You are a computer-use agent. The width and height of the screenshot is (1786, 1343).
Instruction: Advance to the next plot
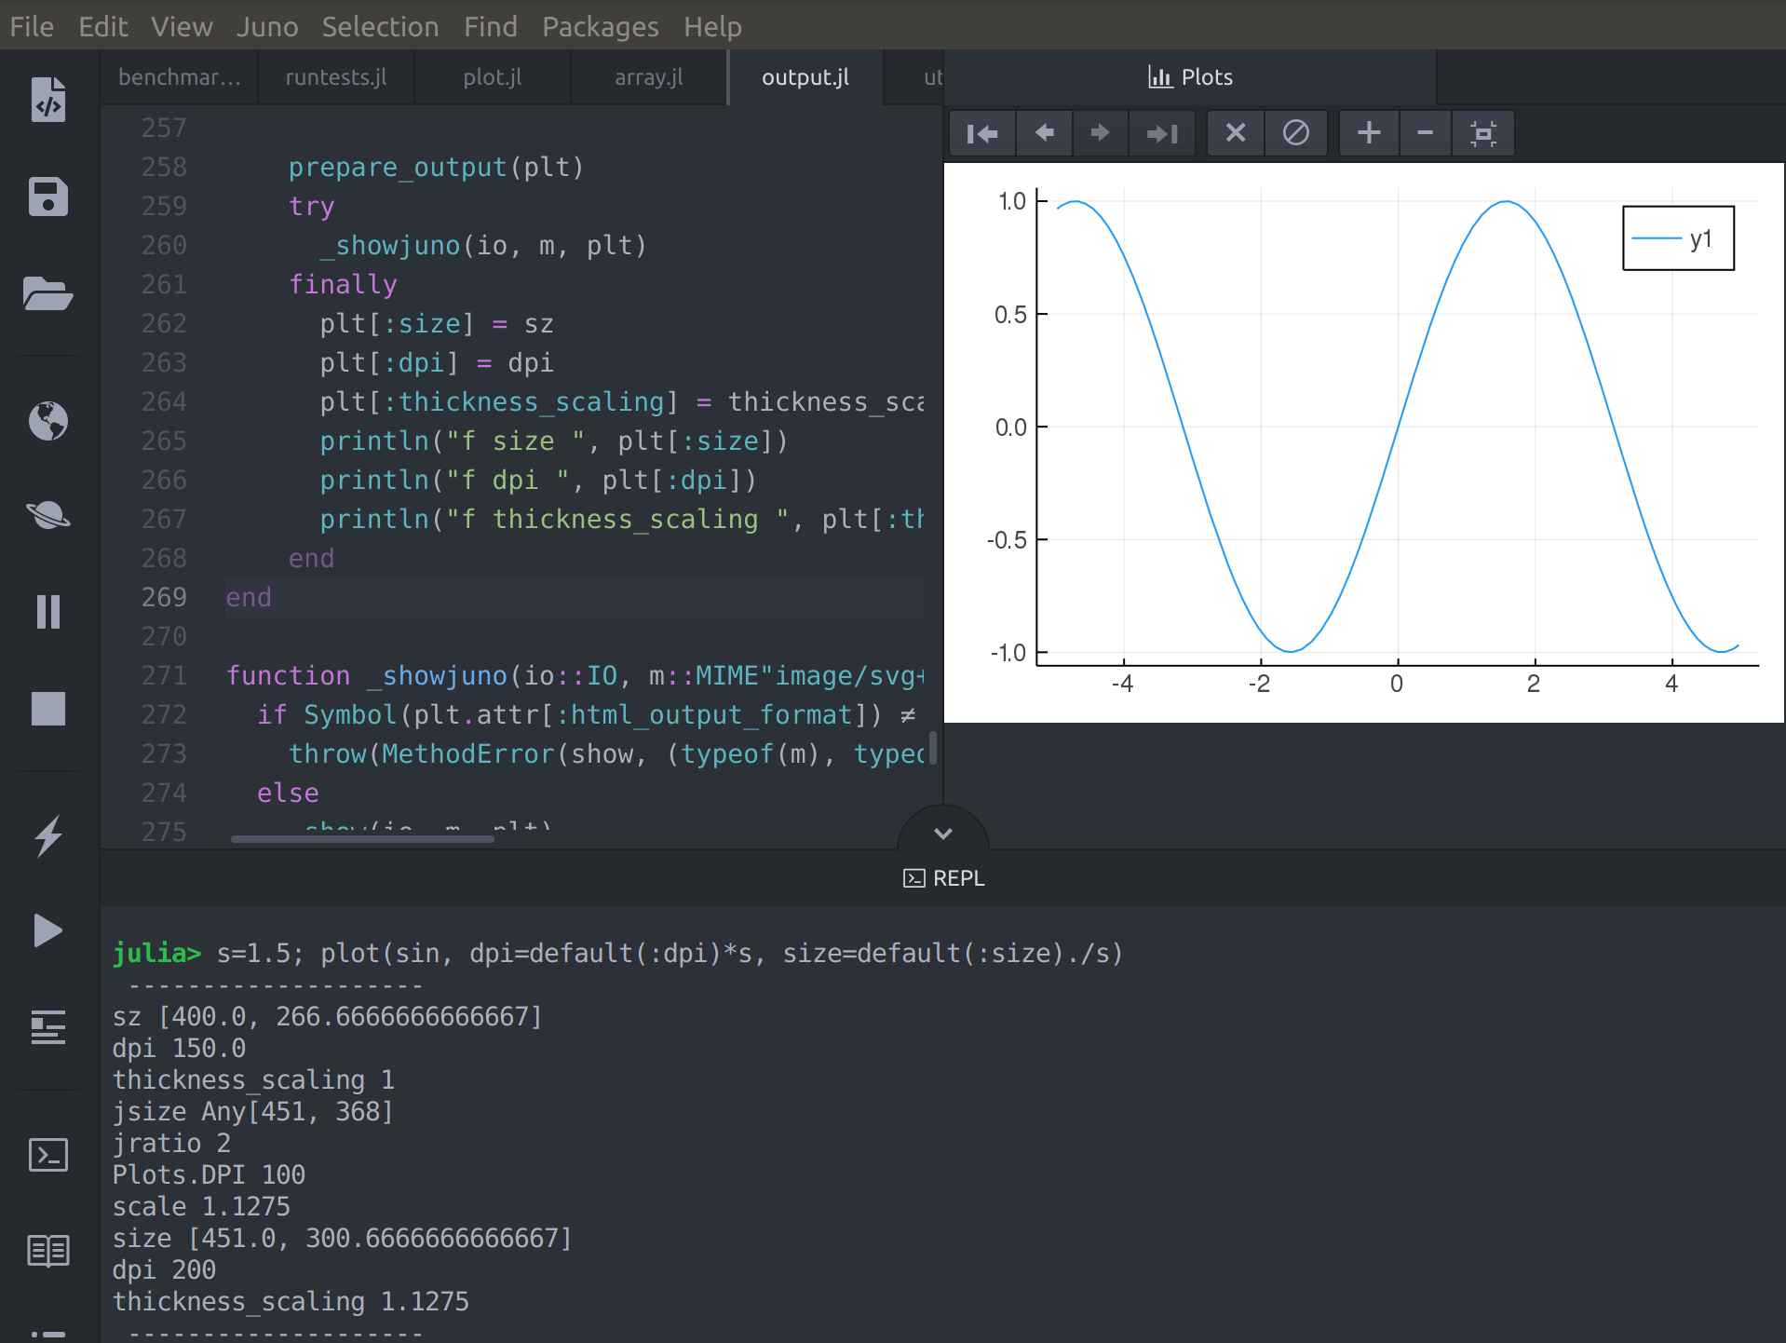[1102, 133]
